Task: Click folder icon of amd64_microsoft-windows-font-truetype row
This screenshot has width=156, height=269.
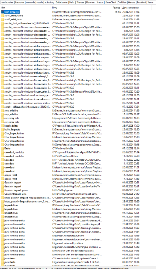Action: click(x=3, y=95)
